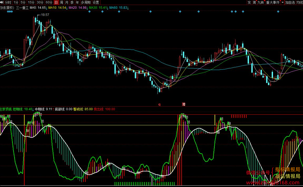Switch to the 周 weekly period tab

[62, 2]
